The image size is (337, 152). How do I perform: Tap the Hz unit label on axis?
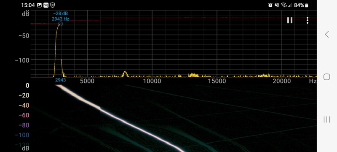click(313, 81)
